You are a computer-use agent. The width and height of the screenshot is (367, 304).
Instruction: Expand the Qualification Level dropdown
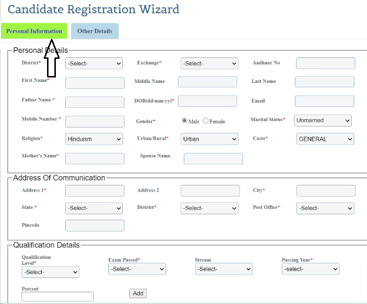coord(50,272)
